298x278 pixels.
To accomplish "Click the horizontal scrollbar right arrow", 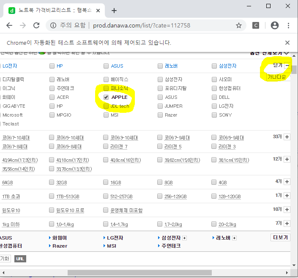I will coord(287,273).
